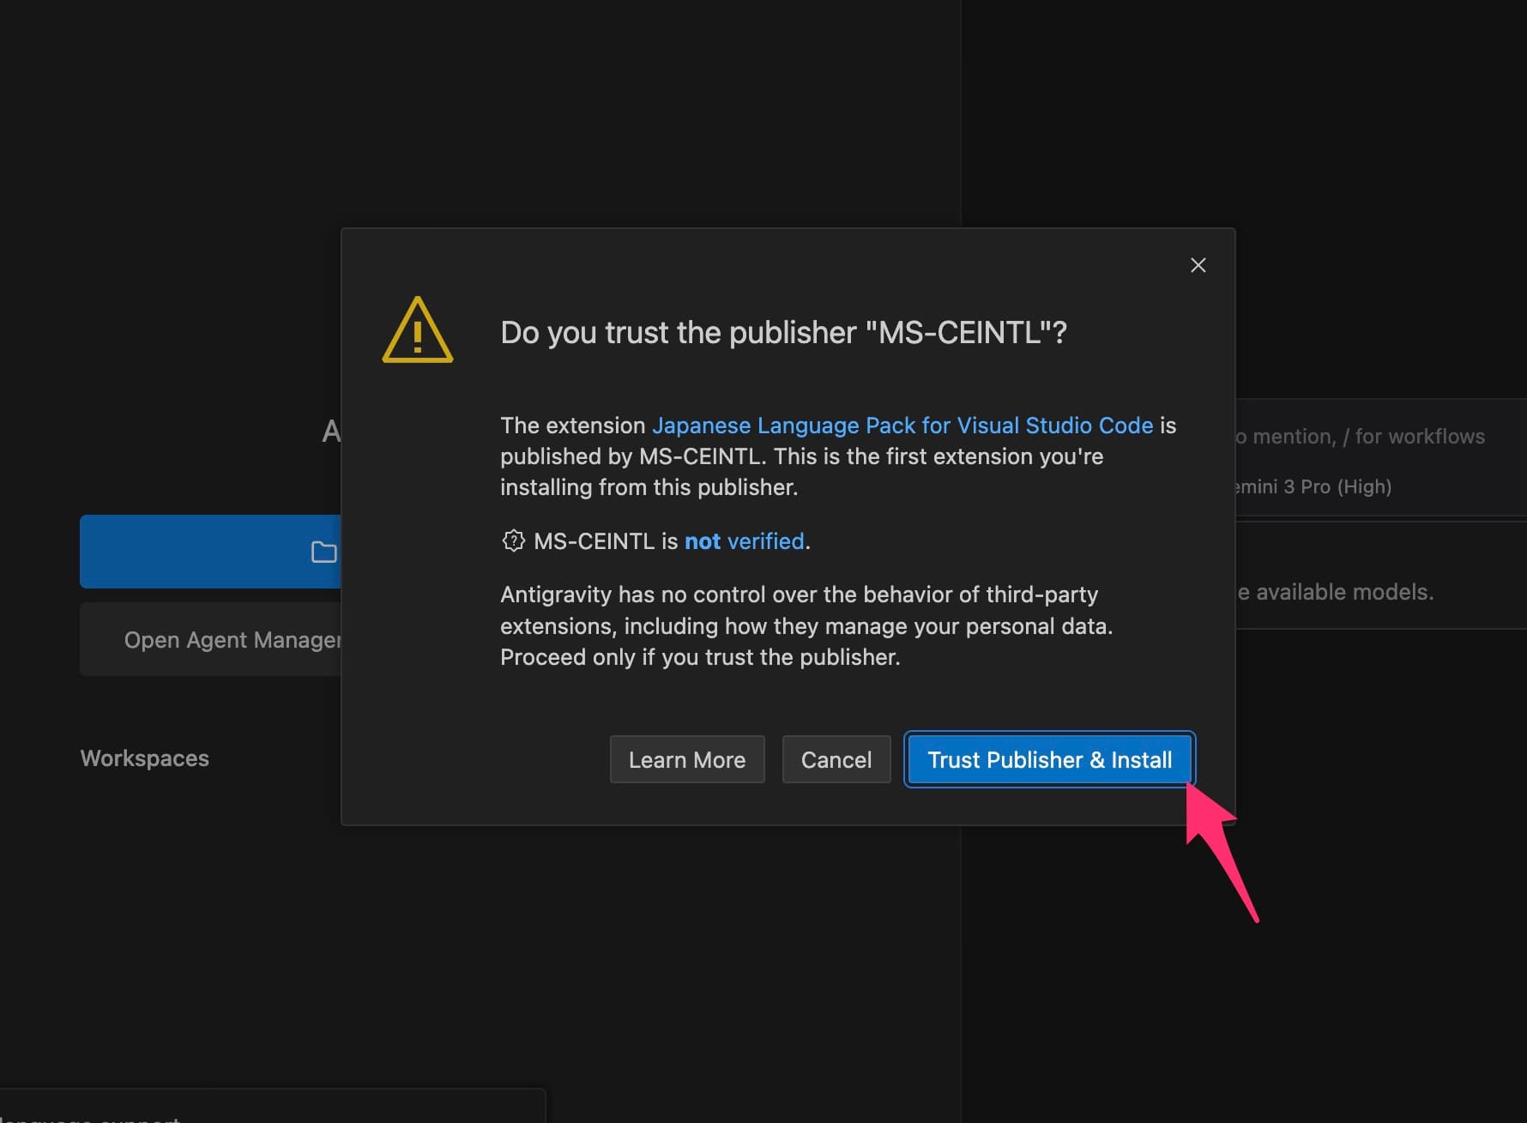Click the yellow warning triangle icon
The image size is (1527, 1123).
pyautogui.click(x=417, y=330)
